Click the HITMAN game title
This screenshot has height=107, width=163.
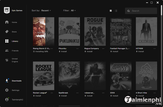139,48
